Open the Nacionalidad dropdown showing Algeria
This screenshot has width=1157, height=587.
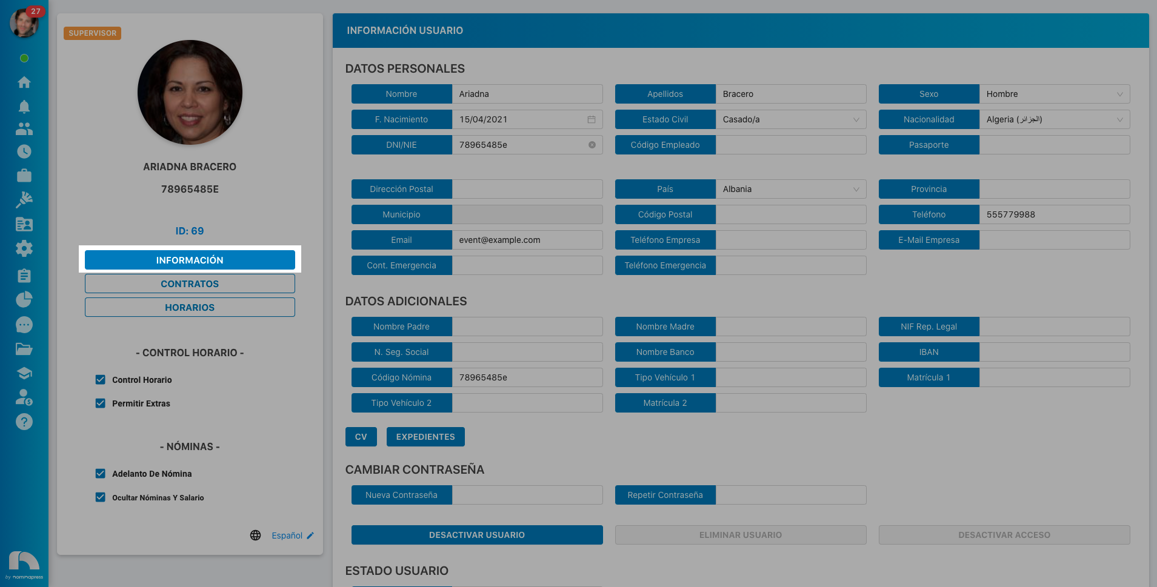coord(1055,119)
